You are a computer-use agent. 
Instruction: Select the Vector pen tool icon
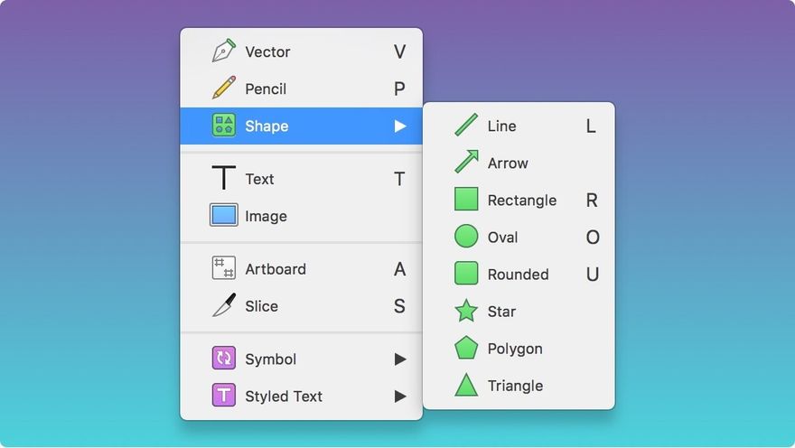point(224,51)
